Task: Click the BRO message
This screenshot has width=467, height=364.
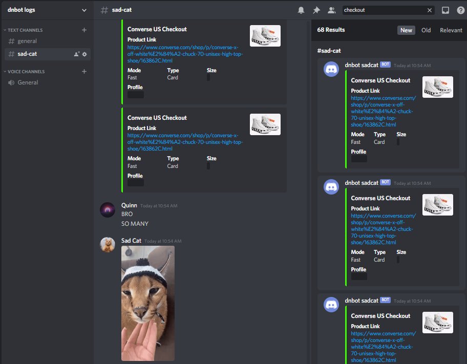Action: click(x=127, y=214)
